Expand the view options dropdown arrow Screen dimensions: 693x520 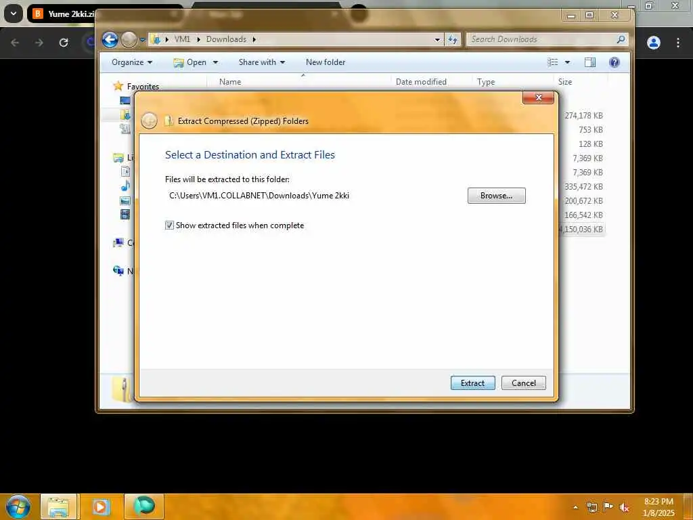point(568,62)
